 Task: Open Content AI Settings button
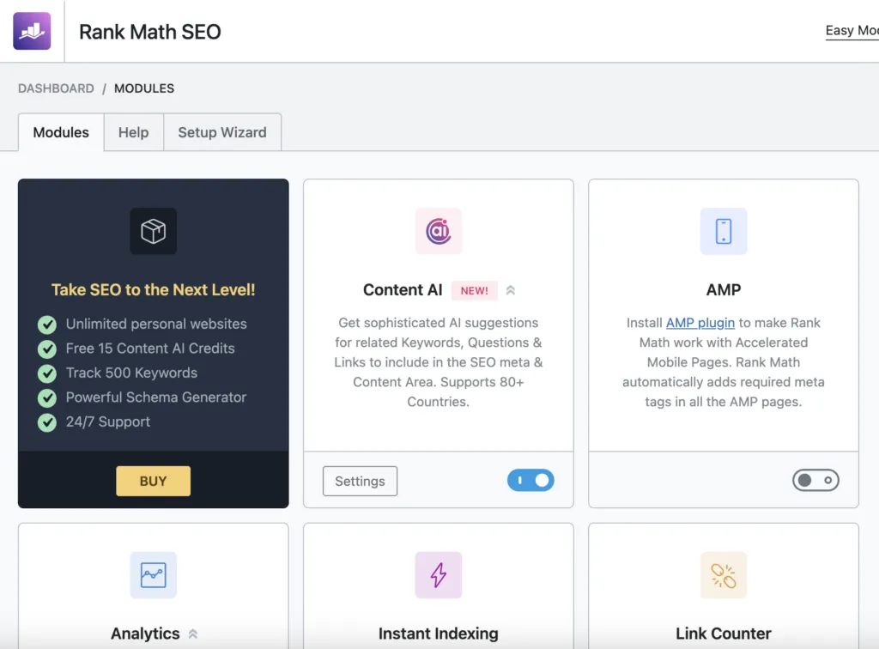[x=360, y=481]
